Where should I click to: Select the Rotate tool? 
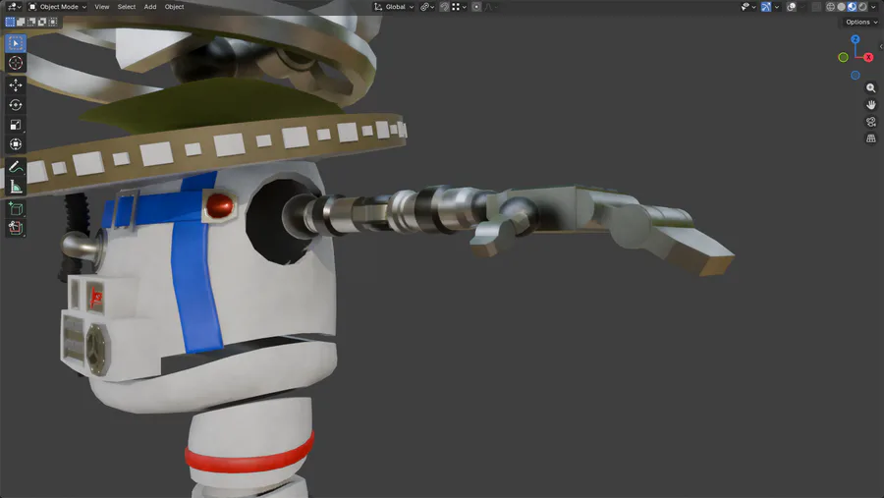15,105
